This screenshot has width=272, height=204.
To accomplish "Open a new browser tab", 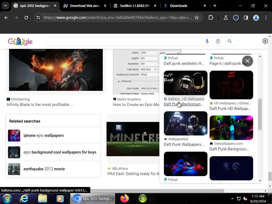I will [215, 6].
